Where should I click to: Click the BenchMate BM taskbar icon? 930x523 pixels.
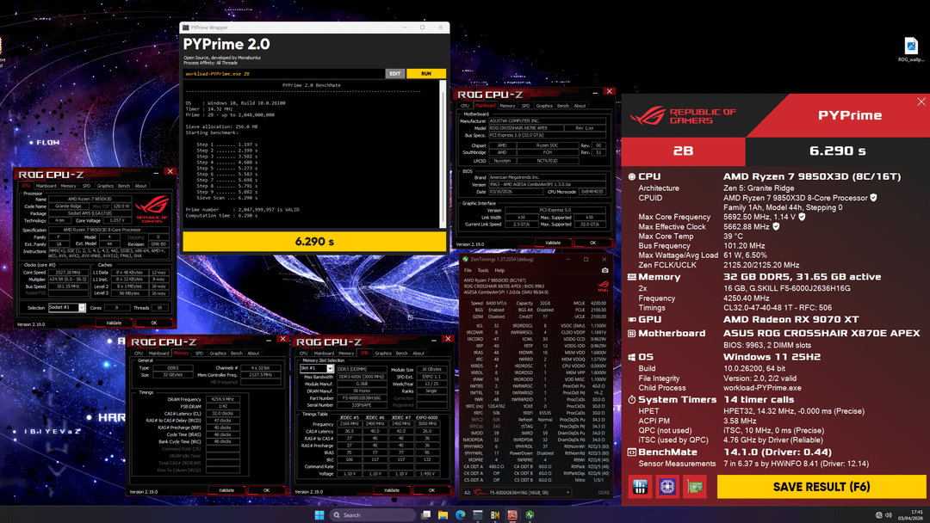495,514
